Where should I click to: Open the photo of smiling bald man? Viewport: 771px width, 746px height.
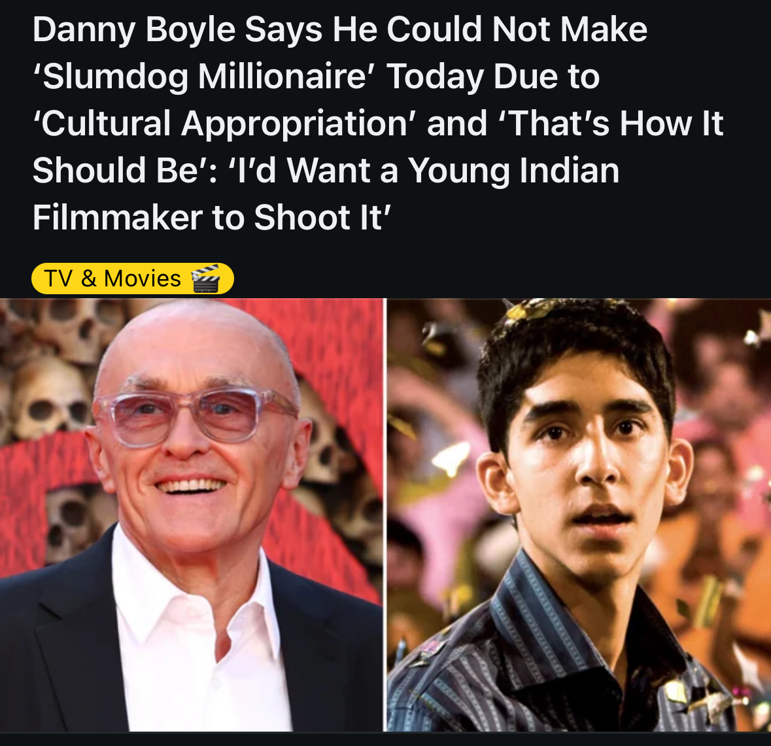(x=191, y=515)
